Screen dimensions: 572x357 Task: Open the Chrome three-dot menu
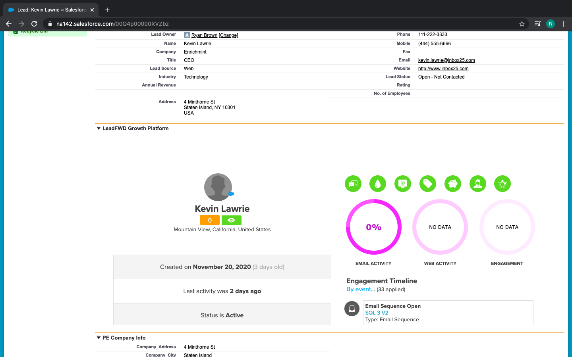coord(563,24)
